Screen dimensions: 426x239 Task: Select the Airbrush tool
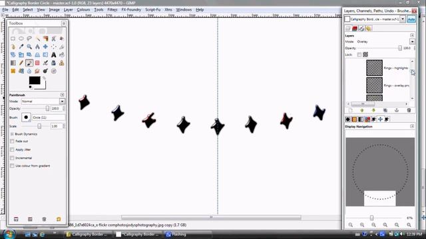[46, 63]
